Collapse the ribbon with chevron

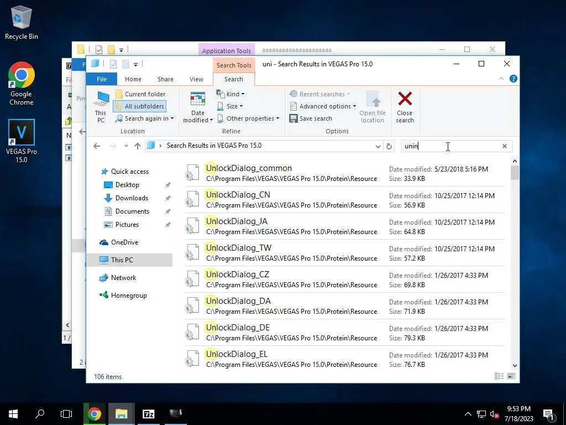coord(501,79)
